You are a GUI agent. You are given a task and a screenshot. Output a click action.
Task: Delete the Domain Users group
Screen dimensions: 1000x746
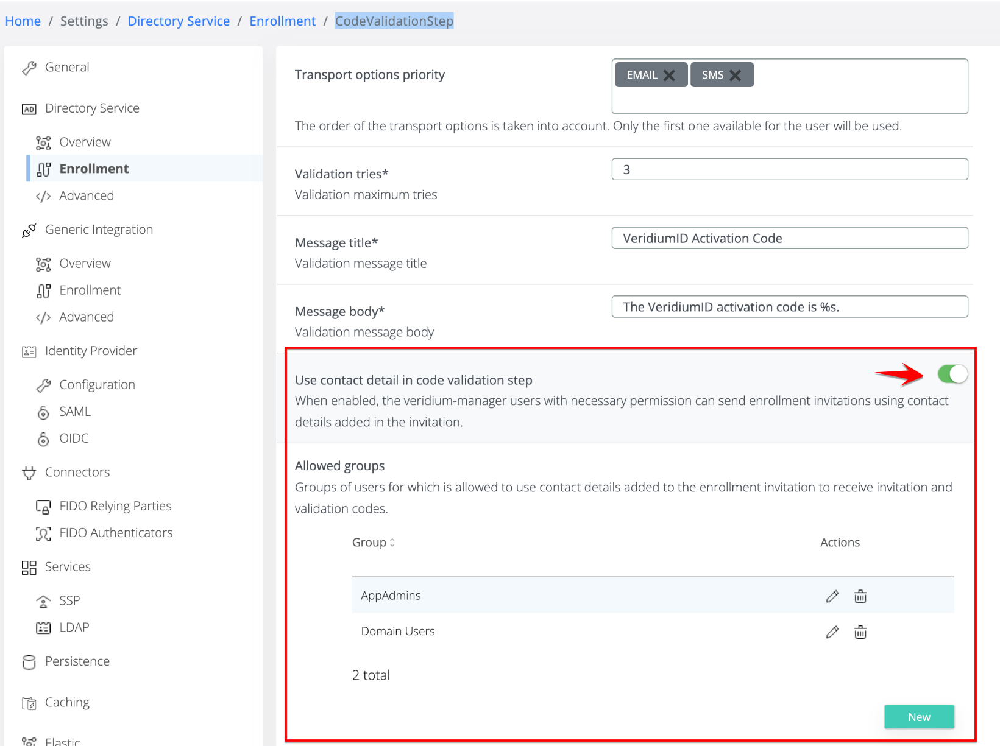point(860,632)
